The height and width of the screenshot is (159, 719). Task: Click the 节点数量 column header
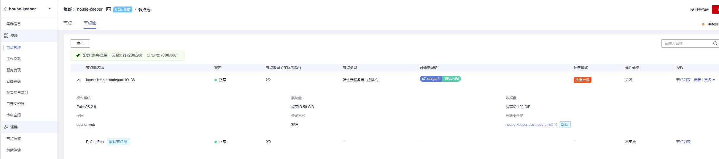[x=284, y=68]
